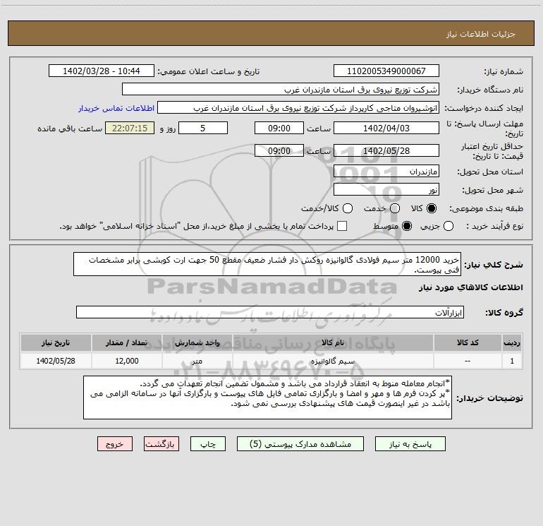Click the goods group field ابزارآلات
Viewport: 543px width, 526px height.
(270, 312)
